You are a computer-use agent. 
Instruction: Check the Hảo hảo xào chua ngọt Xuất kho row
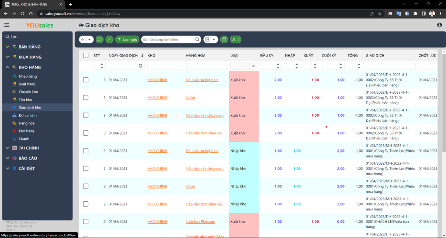[85, 116]
